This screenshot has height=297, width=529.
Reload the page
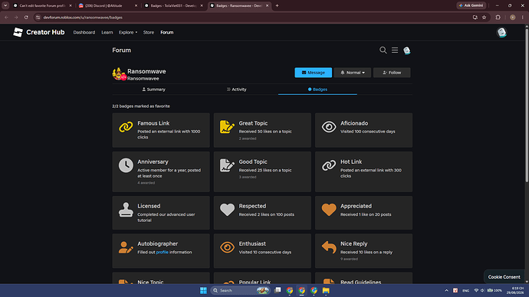coord(26,18)
